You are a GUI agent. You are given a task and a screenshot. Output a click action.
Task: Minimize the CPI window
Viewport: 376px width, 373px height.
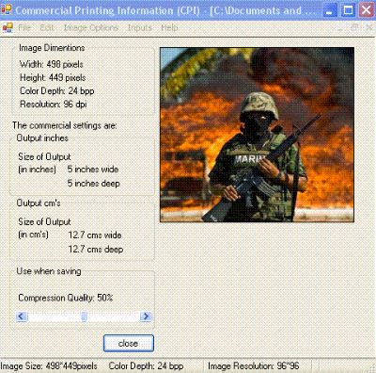329,10
